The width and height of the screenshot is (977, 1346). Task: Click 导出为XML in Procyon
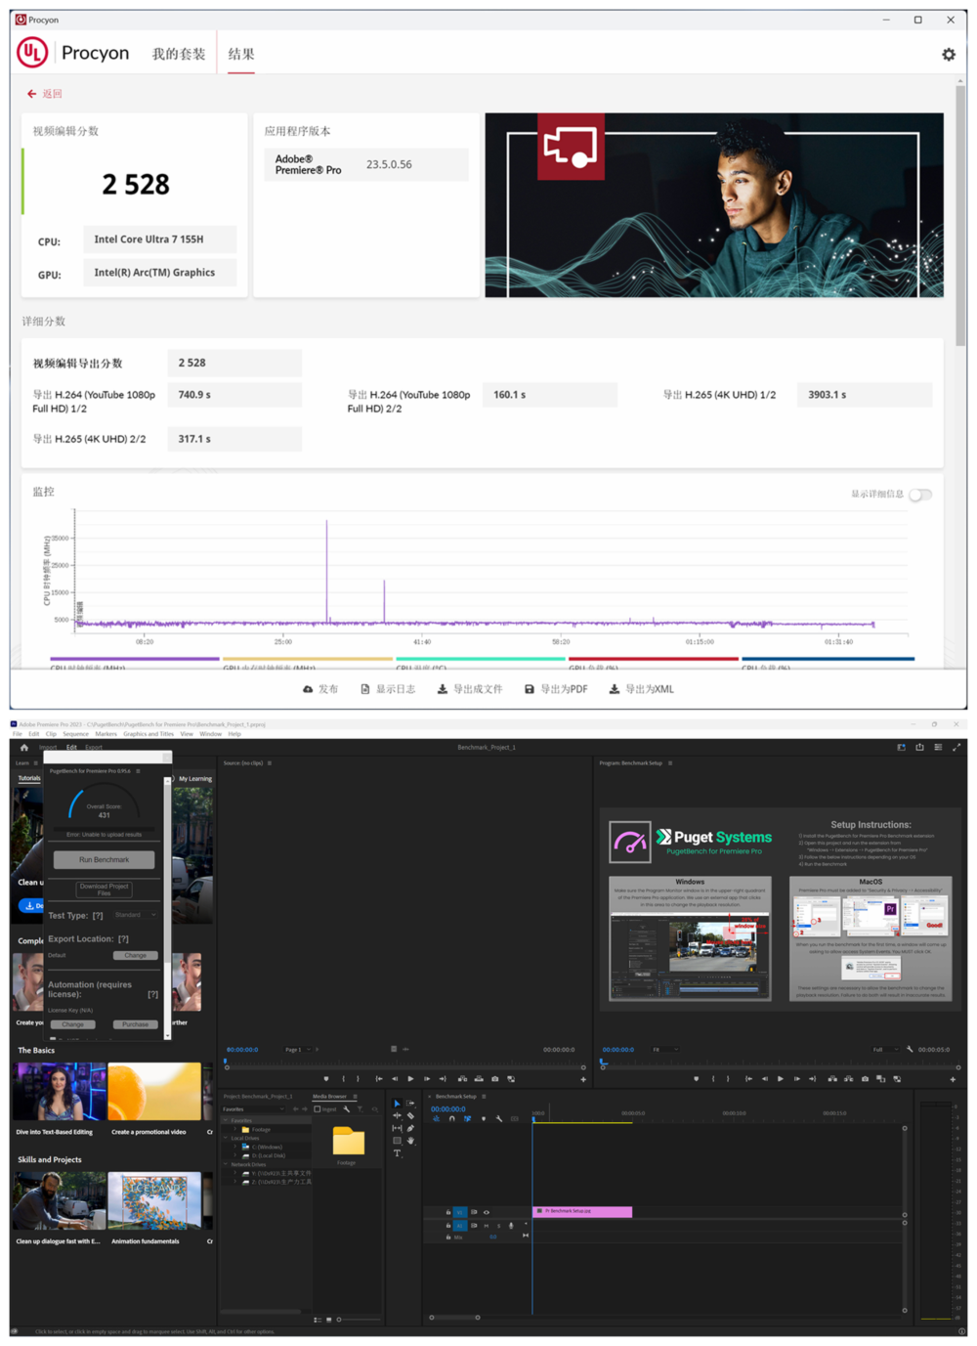tap(641, 689)
